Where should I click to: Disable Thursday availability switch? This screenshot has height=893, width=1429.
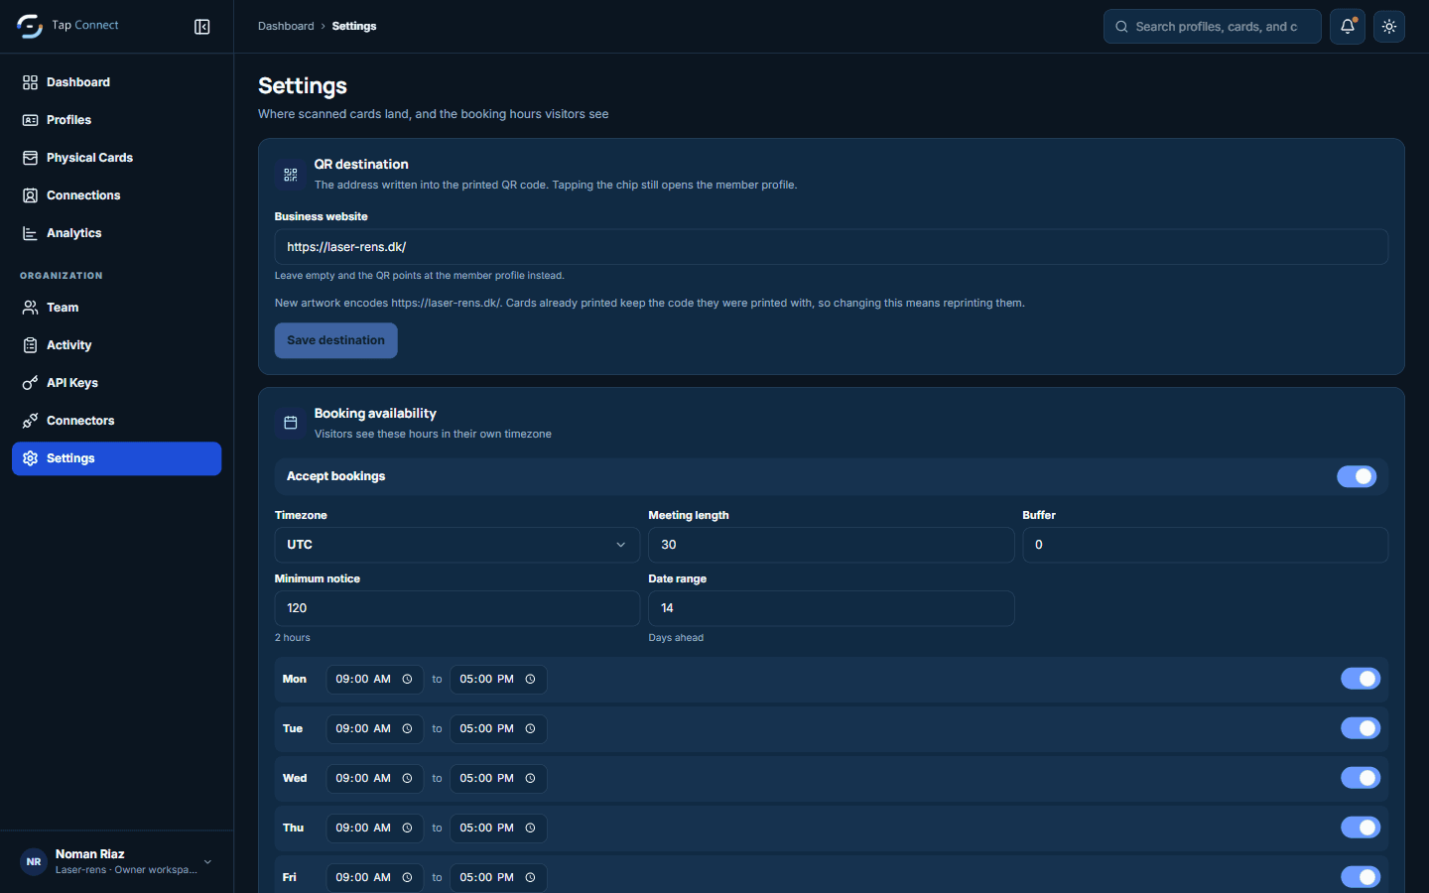(x=1361, y=828)
